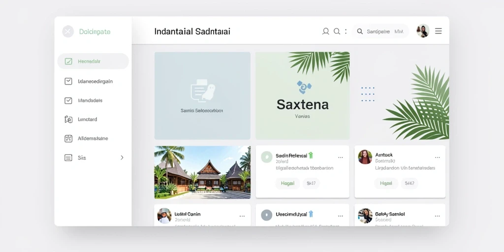Open the tropical houses photo
This screenshot has width=504, height=252.
coord(202,172)
